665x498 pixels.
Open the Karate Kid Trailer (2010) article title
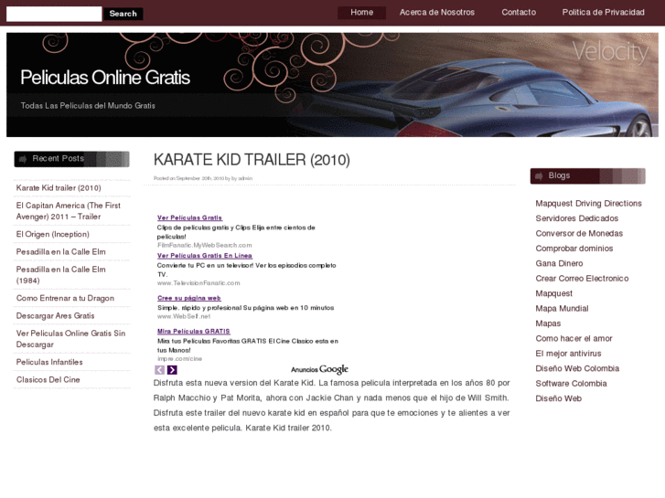tap(252, 160)
